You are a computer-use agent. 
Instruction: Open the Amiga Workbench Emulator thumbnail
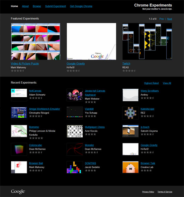tap(19, 113)
